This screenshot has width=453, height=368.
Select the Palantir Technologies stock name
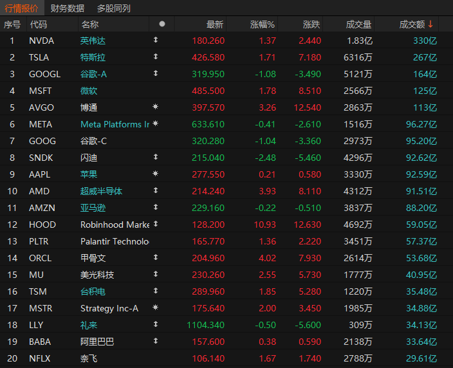point(115,241)
